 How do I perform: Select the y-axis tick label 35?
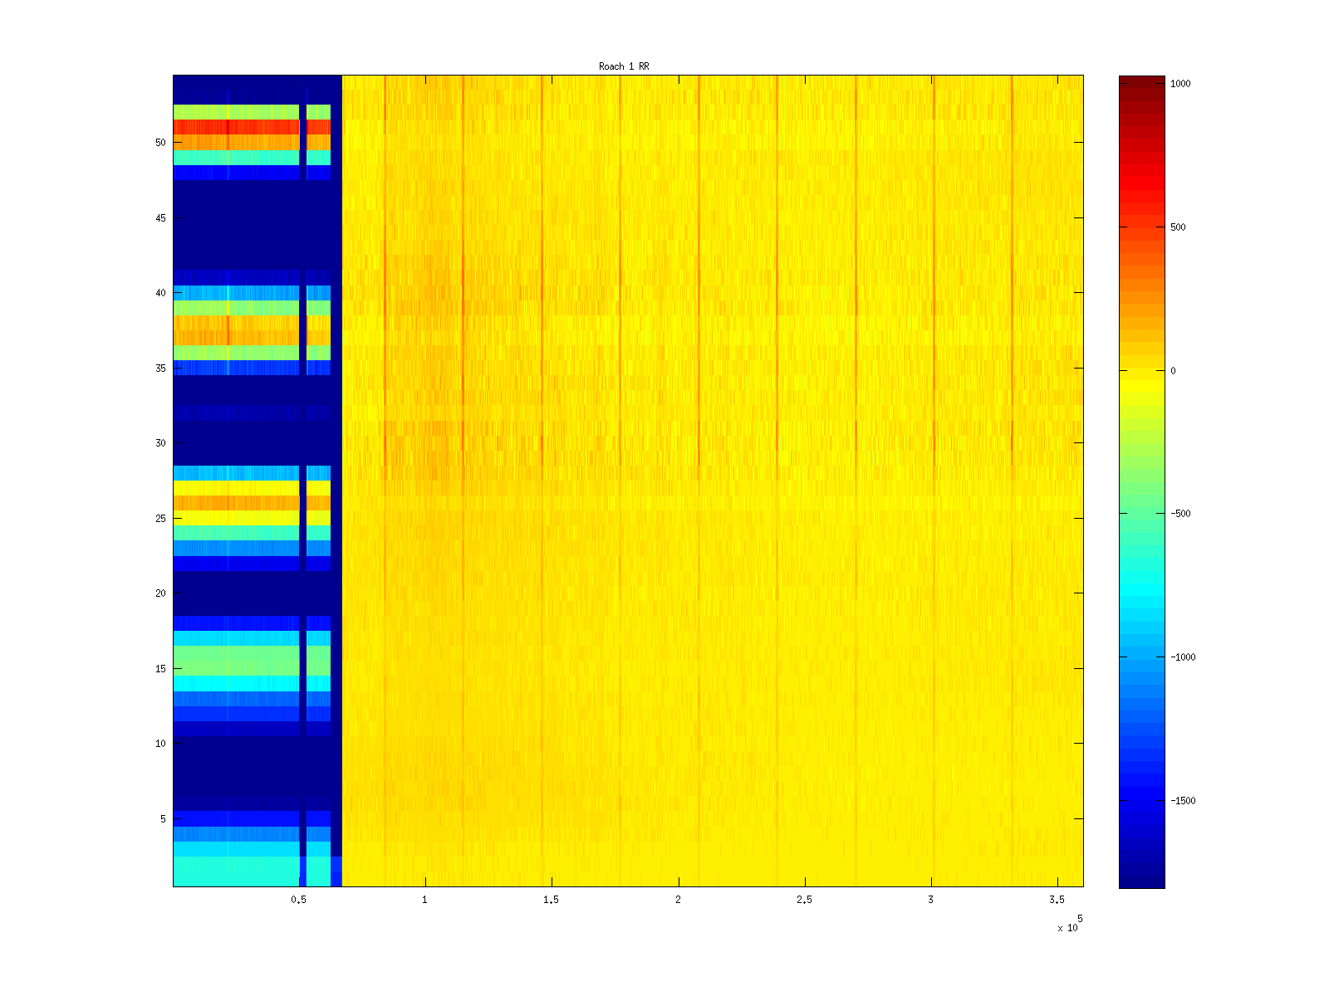(x=160, y=369)
